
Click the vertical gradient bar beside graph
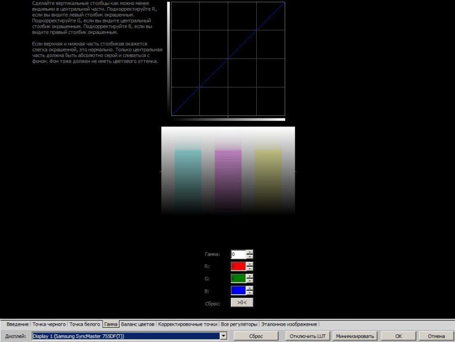pyautogui.click(x=168, y=58)
